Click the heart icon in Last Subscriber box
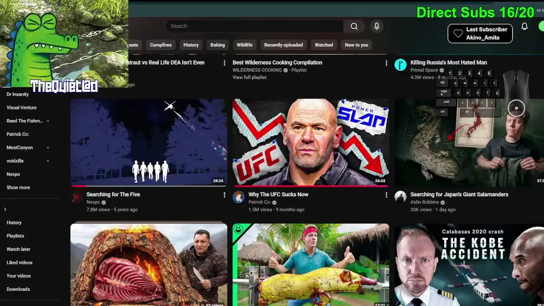The height and width of the screenshot is (306, 544). click(x=458, y=34)
